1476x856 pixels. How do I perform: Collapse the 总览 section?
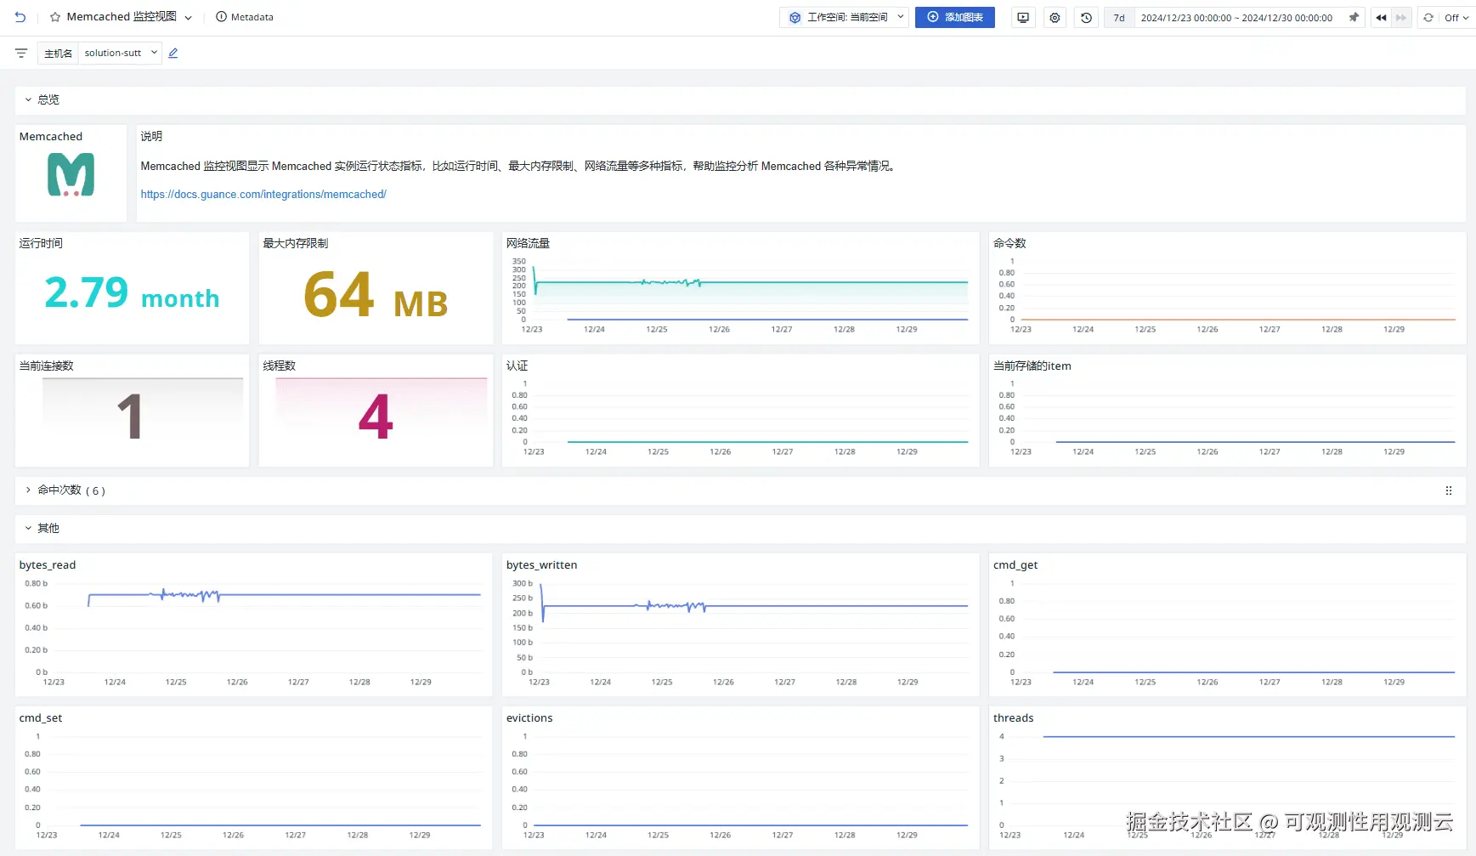click(x=28, y=99)
